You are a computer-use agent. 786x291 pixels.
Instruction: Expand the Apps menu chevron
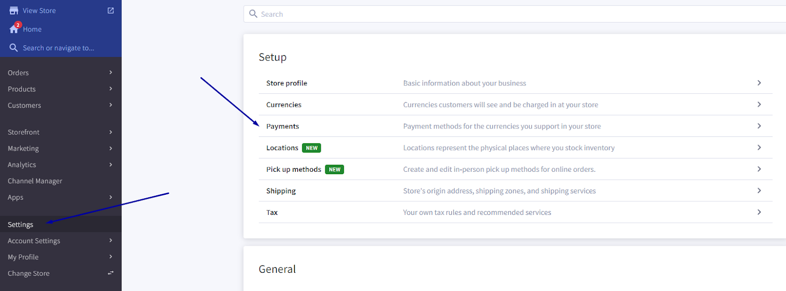tap(111, 197)
